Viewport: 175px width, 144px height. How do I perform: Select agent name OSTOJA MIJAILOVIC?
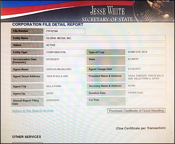point(65,69)
